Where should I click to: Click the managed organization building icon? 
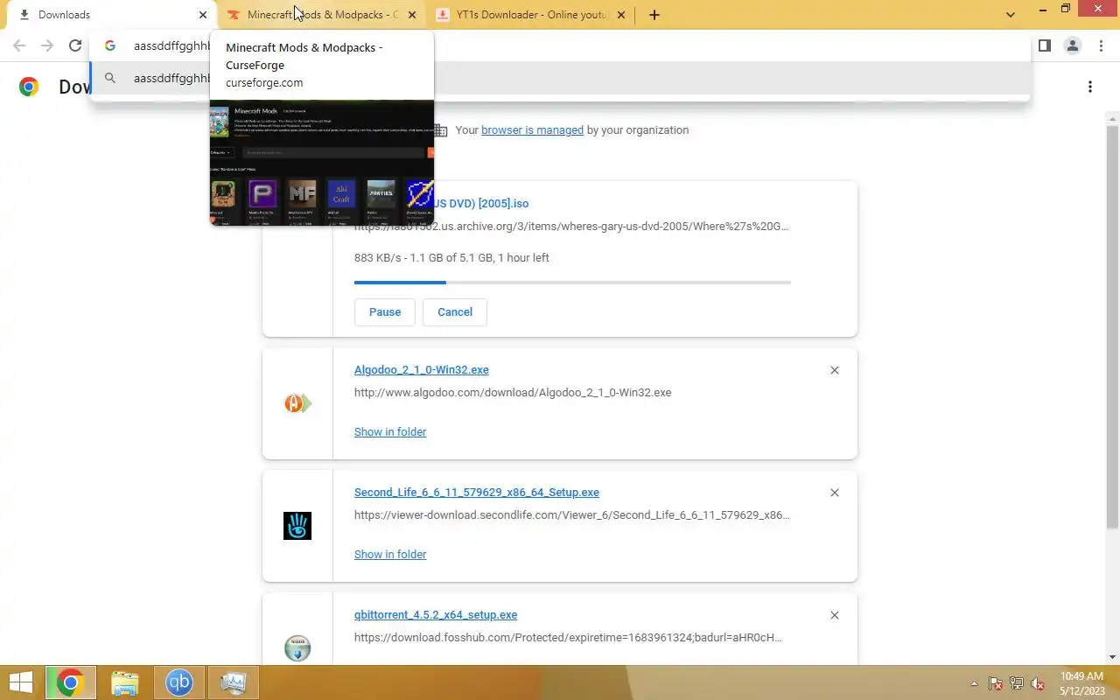pos(441,130)
